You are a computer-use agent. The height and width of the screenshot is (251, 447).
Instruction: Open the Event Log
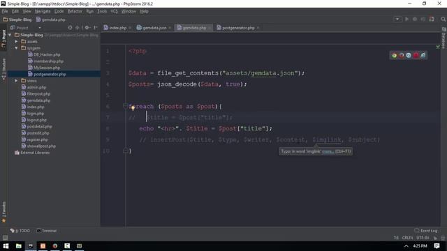coord(426,231)
